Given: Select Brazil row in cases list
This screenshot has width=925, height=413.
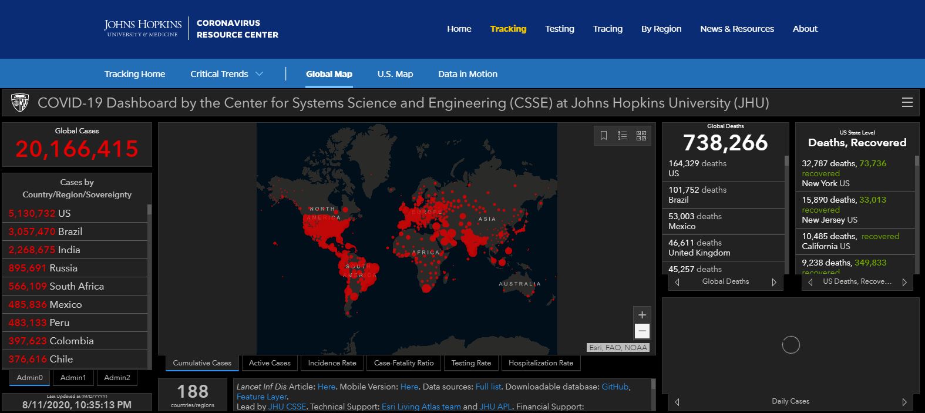Looking at the screenshot, I should point(75,231).
